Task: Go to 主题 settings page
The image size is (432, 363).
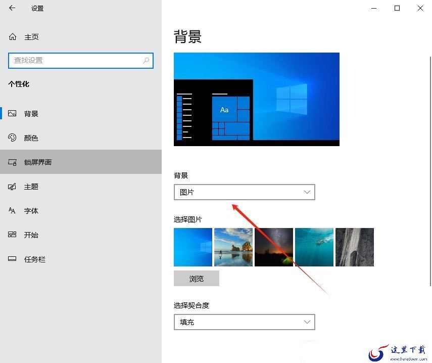Action: click(x=81, y=187)
